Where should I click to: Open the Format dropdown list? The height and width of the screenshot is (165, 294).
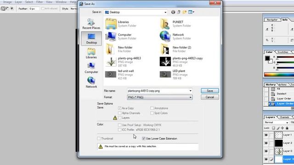tap(190, 98)
